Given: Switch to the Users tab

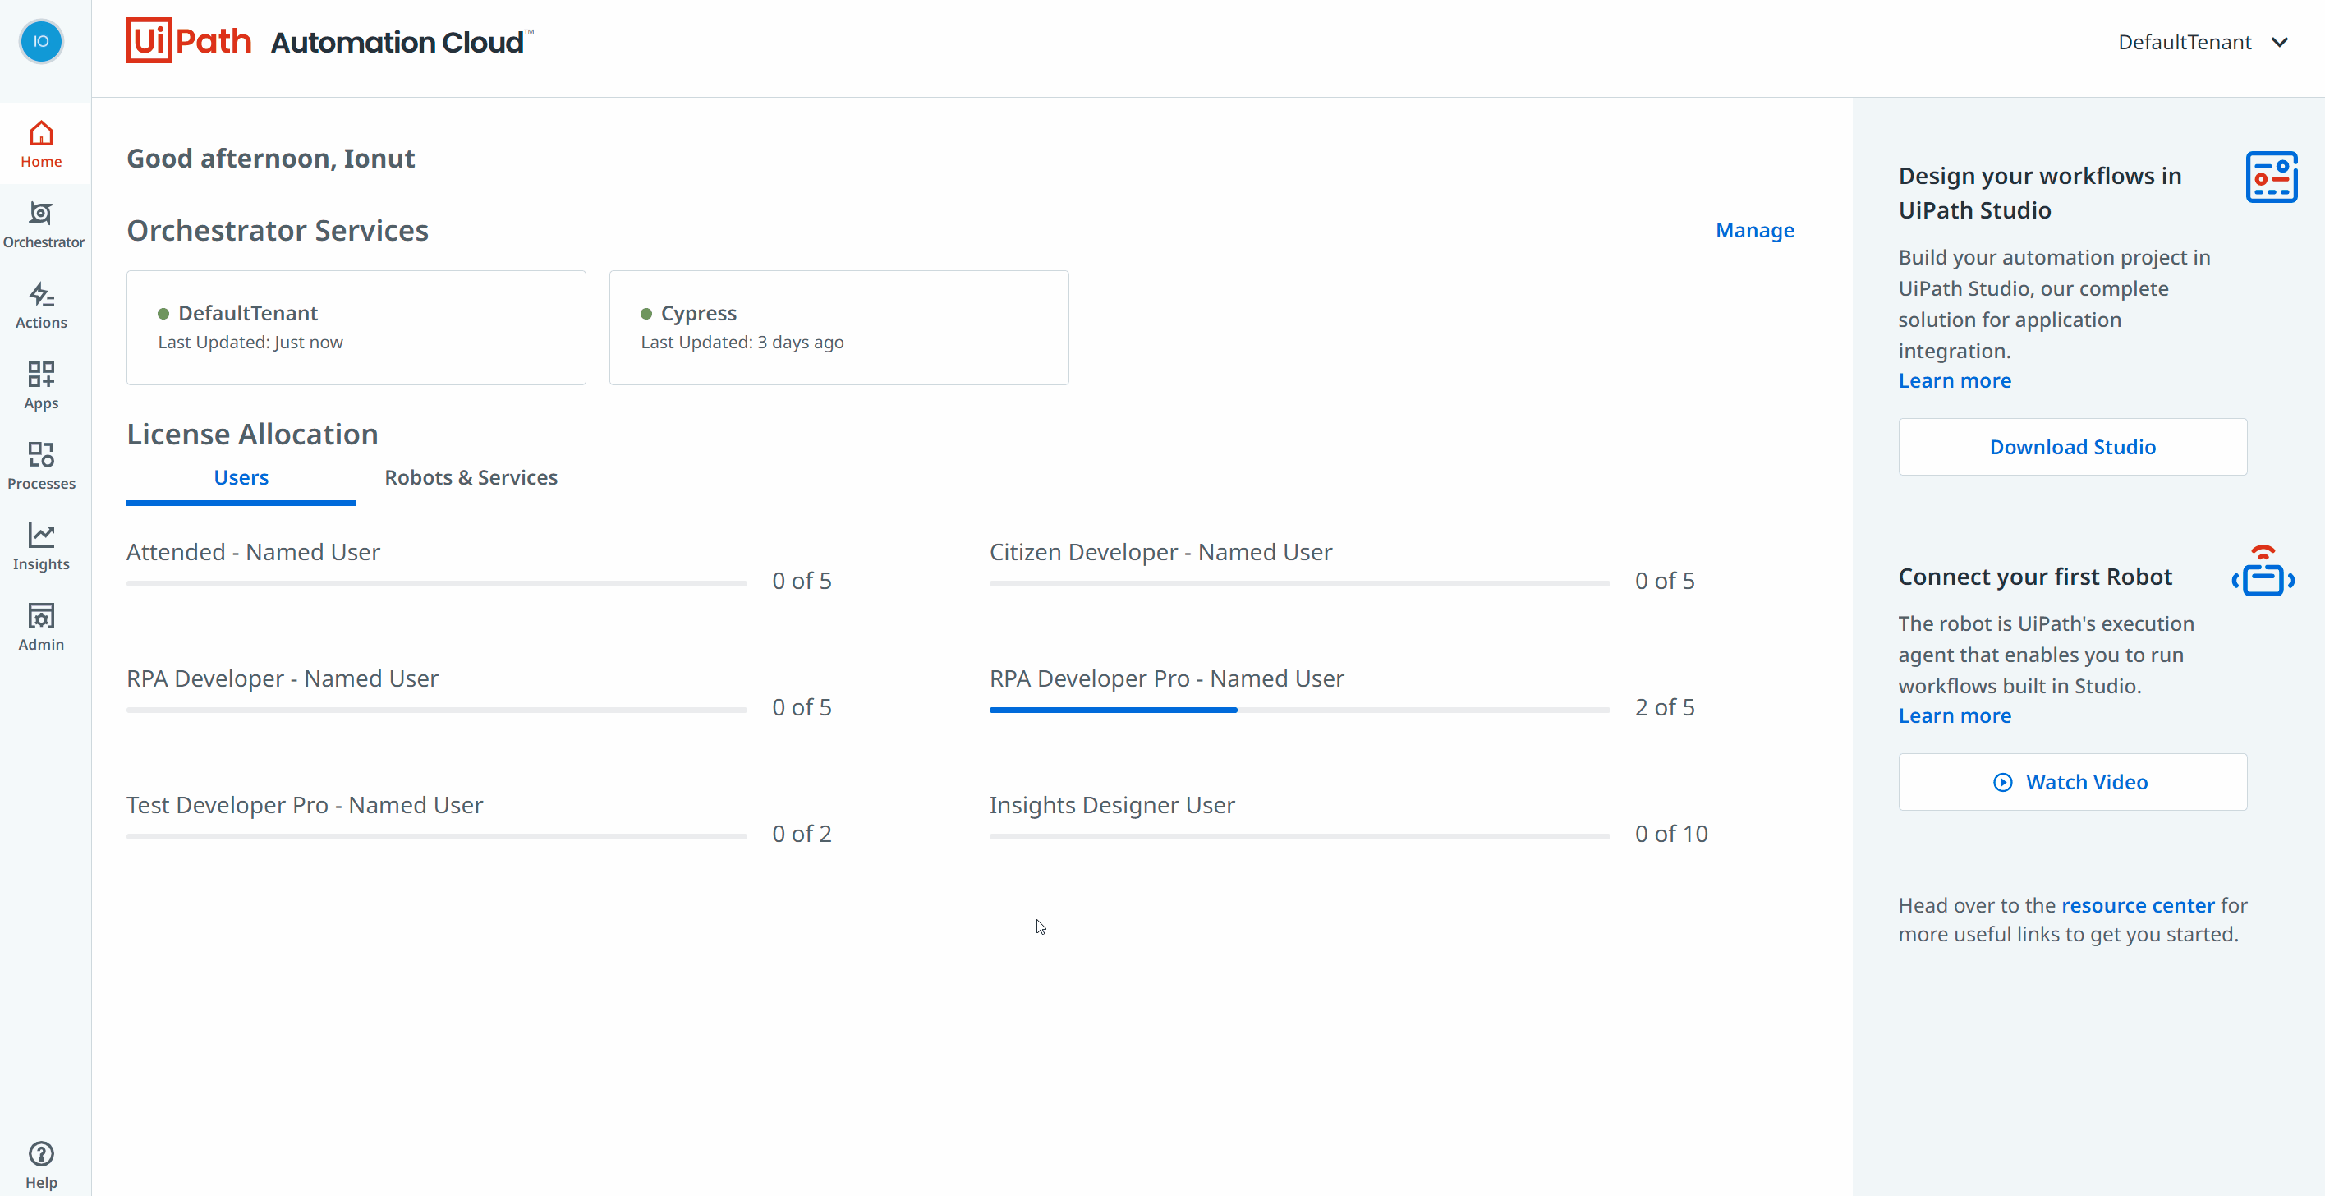Looking at the screenshot, I should point(241,477).
